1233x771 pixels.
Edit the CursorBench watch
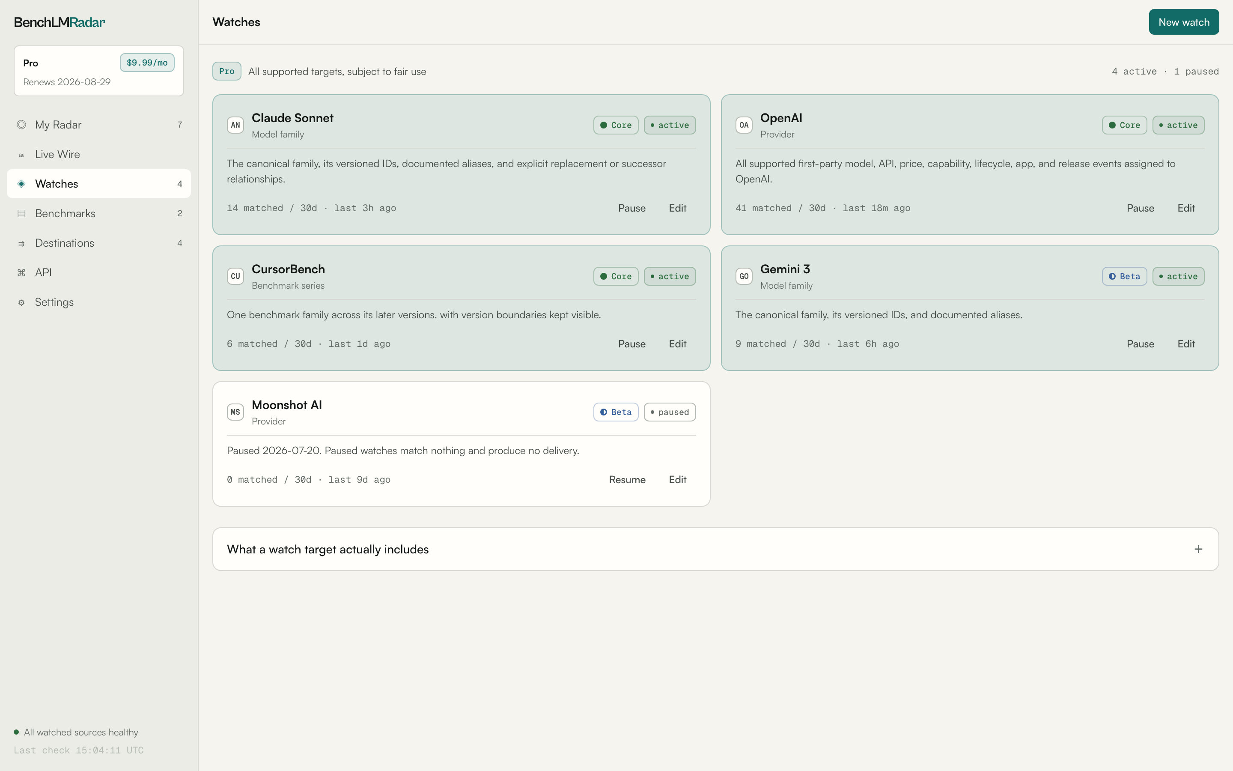(678, 344)
